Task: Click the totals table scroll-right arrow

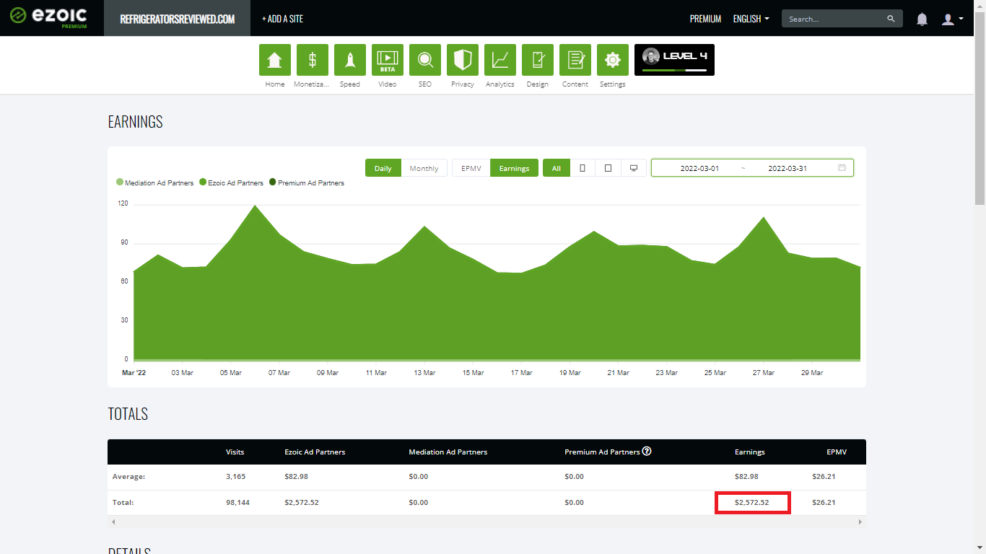Action: tap(860, 521)
